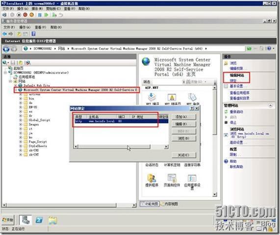This screenshot has width=280, height=235.
Task: Collapse the 网站 tree node
Action: (10, 81)
